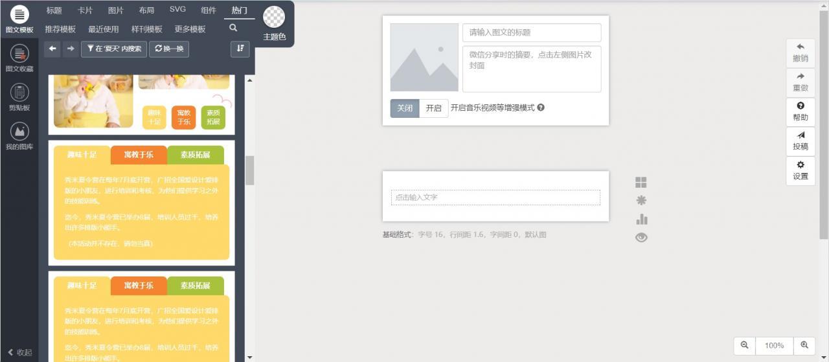Switch to the SVG tab
Screen dimensions: 829x362
click(x=177, y=10)
